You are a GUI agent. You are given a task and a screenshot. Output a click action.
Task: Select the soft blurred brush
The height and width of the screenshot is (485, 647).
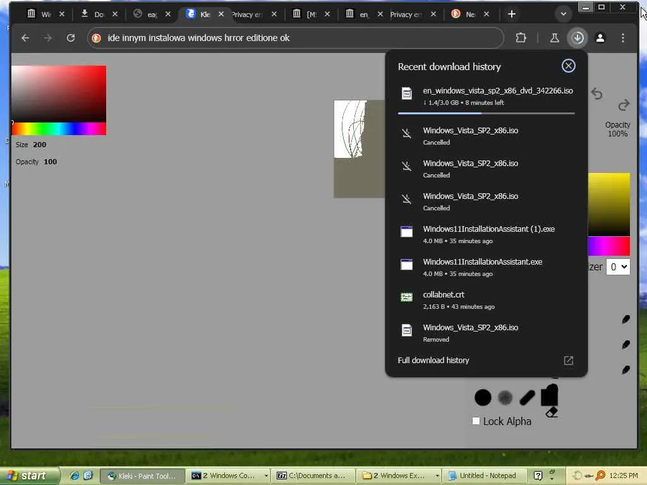coord(505,398)
